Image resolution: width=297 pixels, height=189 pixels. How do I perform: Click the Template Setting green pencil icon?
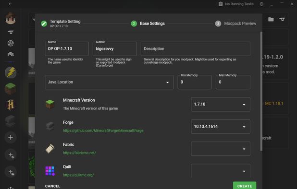coord(44,24)
